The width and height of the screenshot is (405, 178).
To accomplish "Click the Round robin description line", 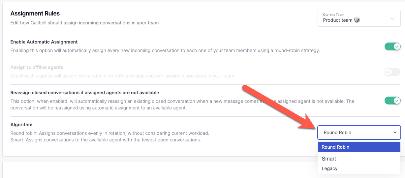I will (x=110, y=133).
